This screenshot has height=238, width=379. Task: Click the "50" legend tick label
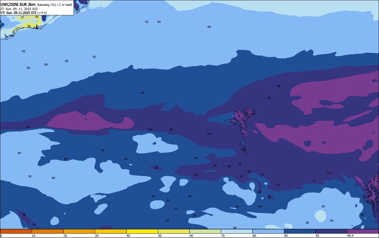(160, 236)
